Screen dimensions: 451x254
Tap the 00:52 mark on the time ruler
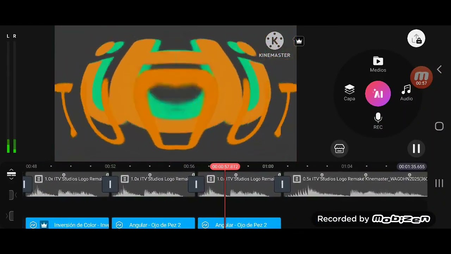(x=110, y=166)
